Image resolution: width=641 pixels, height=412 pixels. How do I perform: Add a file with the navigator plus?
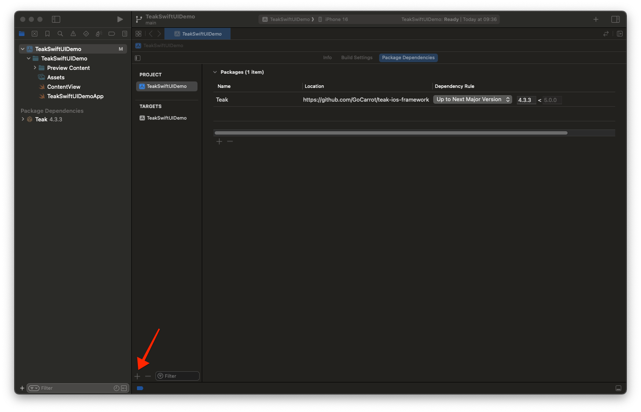(22, 388)
